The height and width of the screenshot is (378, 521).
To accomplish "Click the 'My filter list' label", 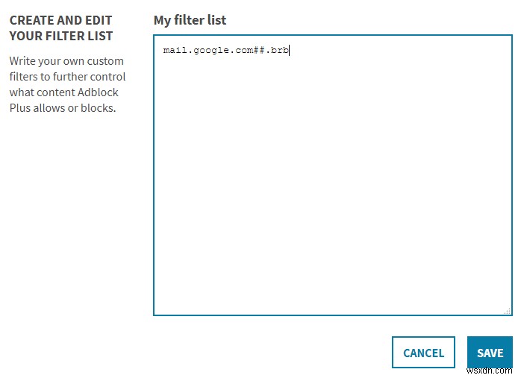I will pyautogui.click(x=190, y=20).
